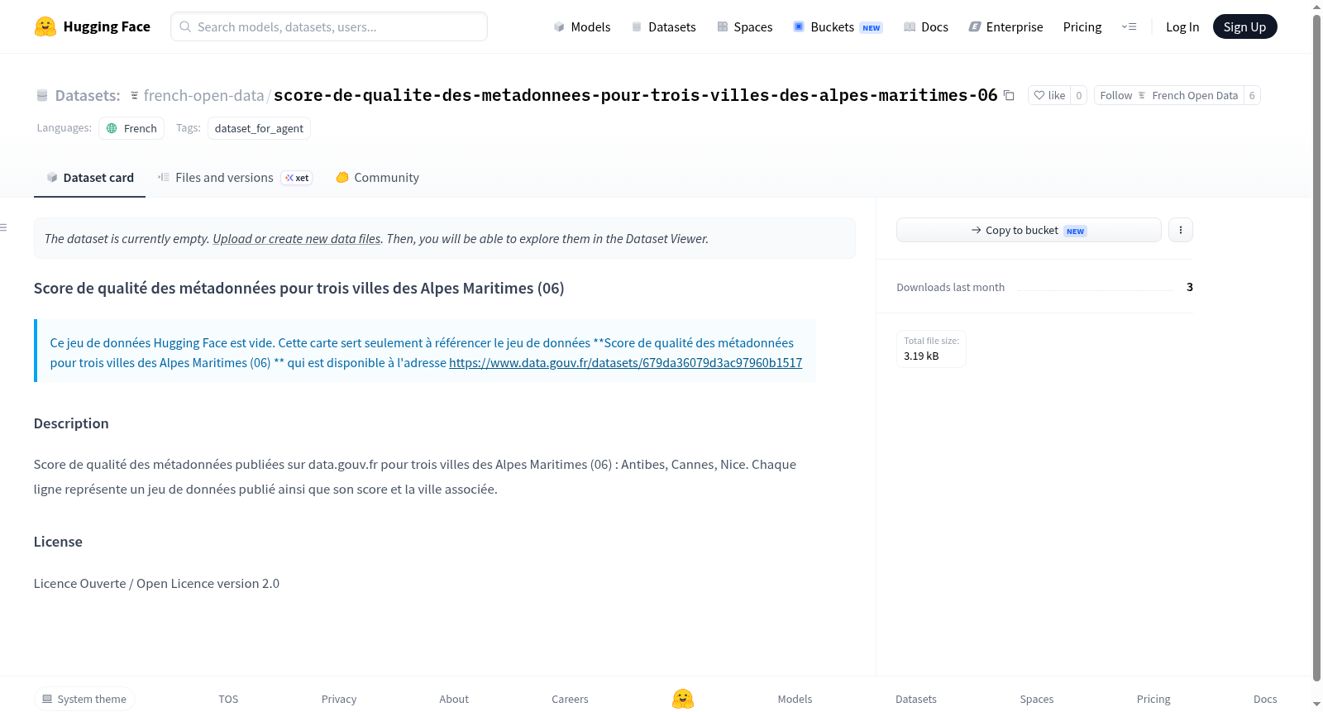Copy dataset name with the copy icon
The image size is (1323, 712).
click(x=1009, y=95)
